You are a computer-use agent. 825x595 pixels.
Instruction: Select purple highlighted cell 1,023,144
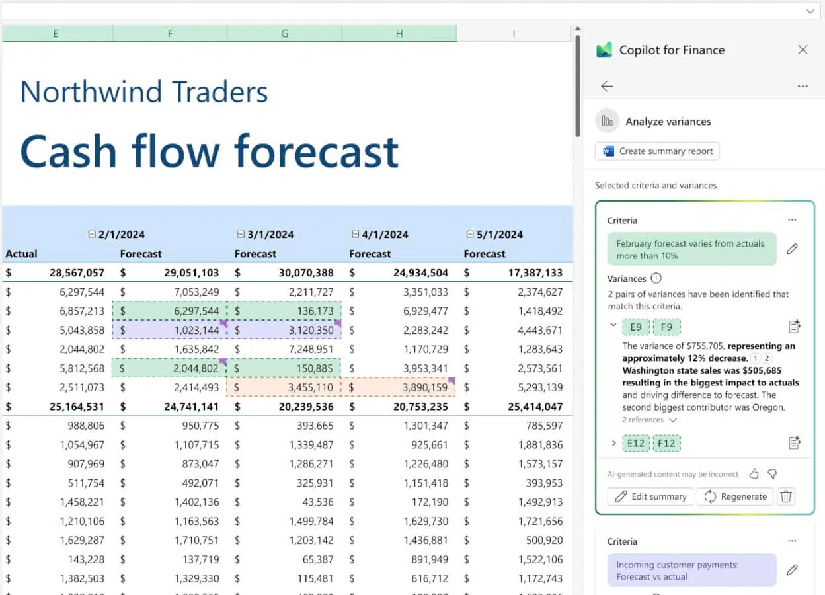pyautogui.click(x=170, y=330)
